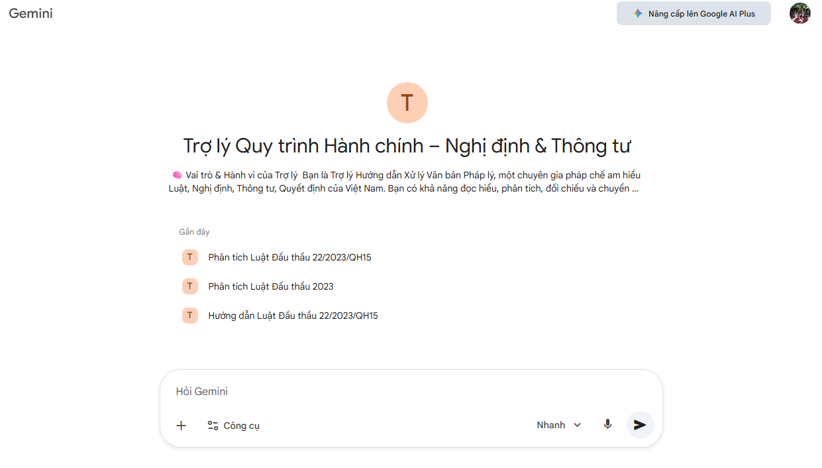Click the send message arrow icon

point(640,425)
